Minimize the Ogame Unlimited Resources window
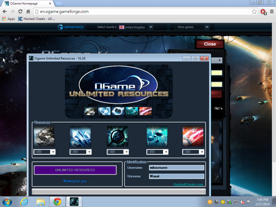The height and width of the screenshot is (207, 276). tap(186, 58)
